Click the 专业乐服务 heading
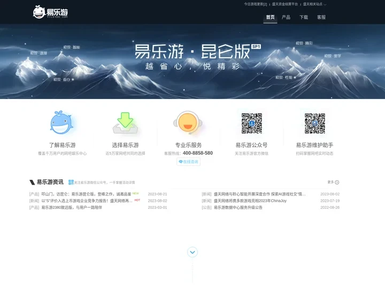The height and width of the screenshot is (289, 385). (x=188, y=145)
